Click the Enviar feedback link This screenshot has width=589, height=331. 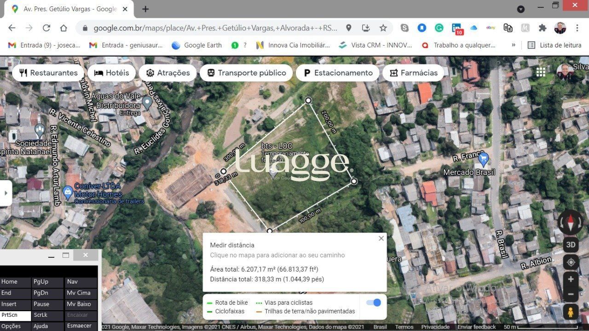pos(476,326)
